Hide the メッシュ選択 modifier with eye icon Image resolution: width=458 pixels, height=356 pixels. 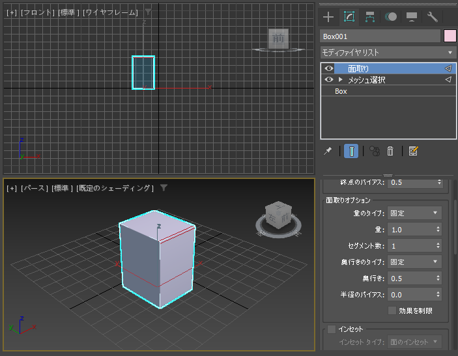329,79
